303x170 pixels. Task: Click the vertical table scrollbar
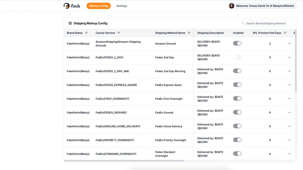point(296,61)
